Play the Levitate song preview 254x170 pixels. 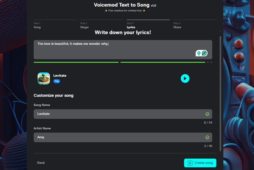(185, 78)
